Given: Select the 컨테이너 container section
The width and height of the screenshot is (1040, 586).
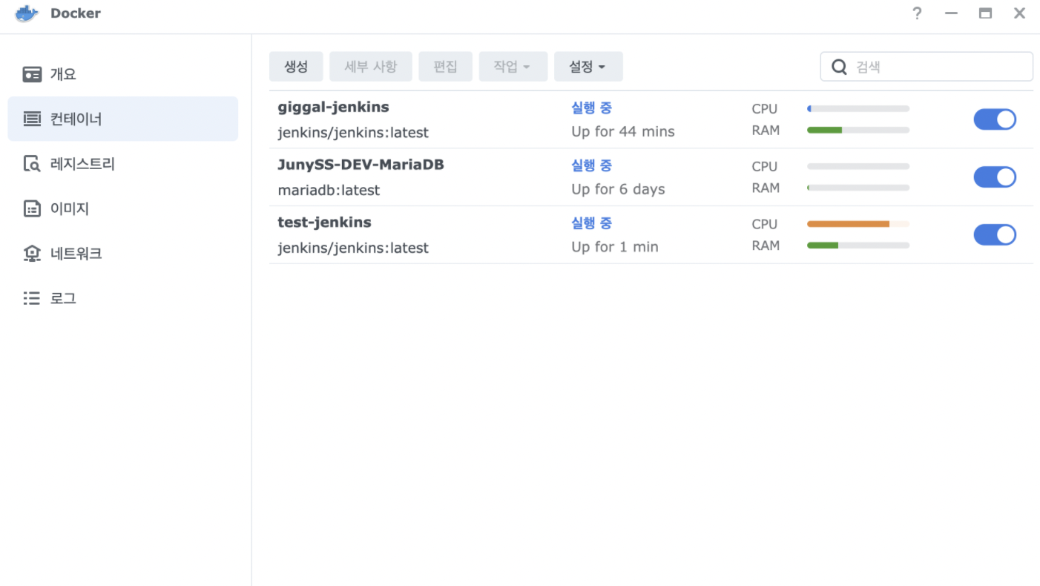Looking at the screenshot, I should coord(123,119).
